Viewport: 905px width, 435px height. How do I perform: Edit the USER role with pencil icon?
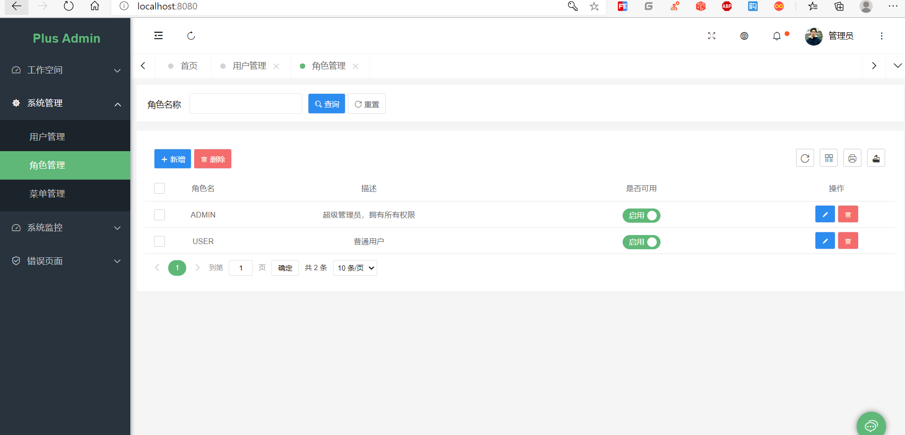(825, 241)
